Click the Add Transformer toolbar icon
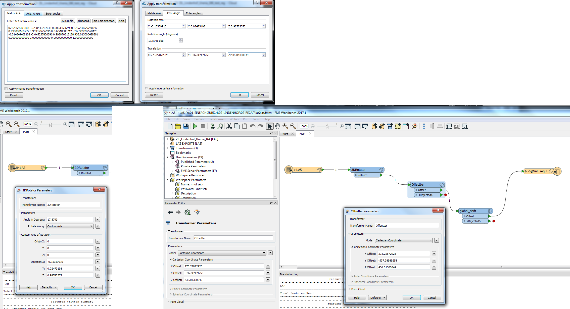570x309 pixels. pos(390,126)
